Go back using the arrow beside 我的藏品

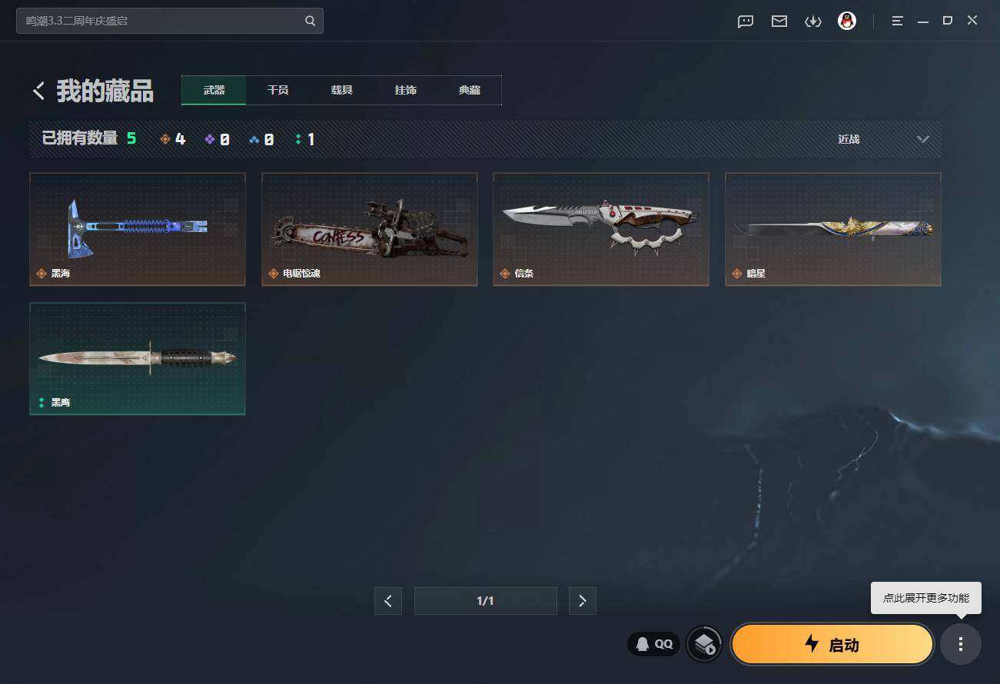(x=38, y=91)
